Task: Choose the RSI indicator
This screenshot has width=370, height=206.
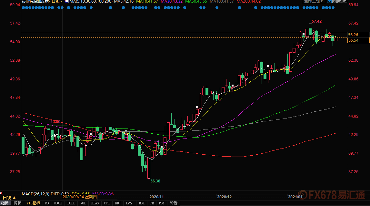Action: 141,203
